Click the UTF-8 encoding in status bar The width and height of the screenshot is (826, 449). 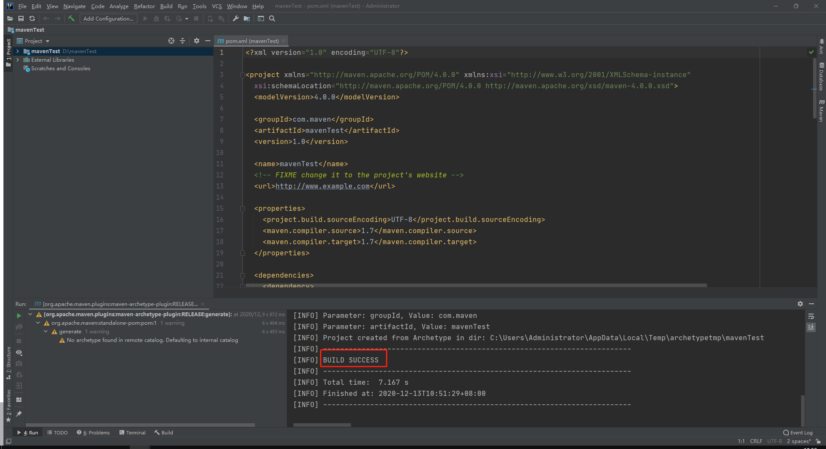click(774, 441)
